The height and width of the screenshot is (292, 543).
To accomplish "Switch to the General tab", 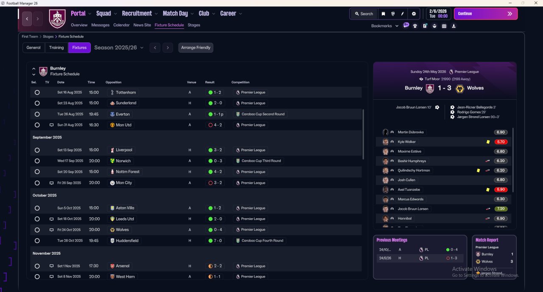I will (x=34, y=48).
